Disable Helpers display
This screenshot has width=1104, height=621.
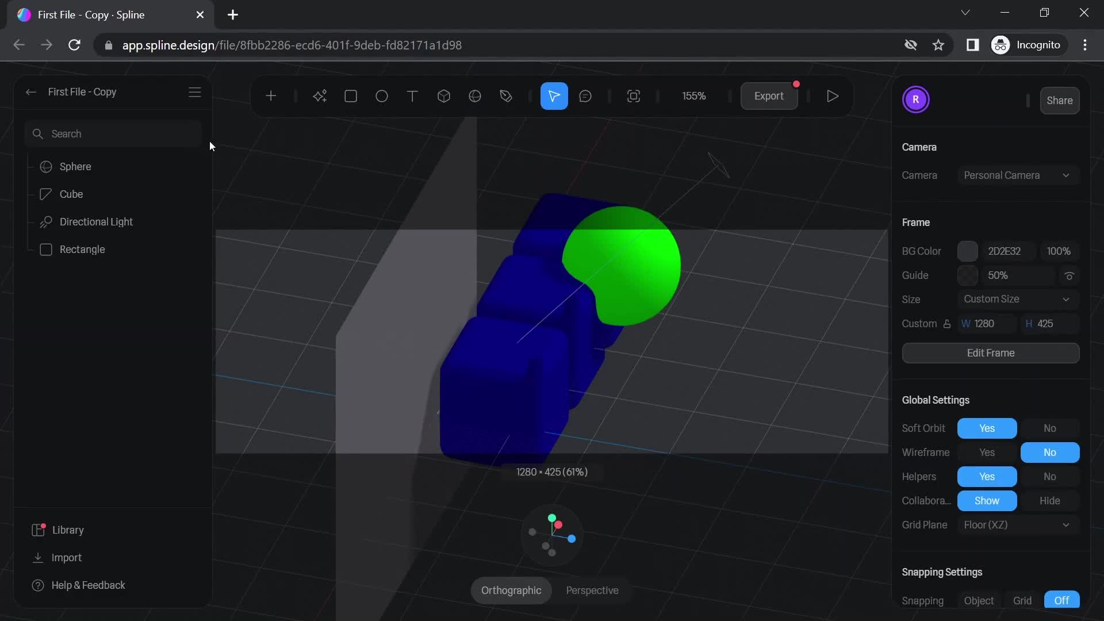(1049, 476)
